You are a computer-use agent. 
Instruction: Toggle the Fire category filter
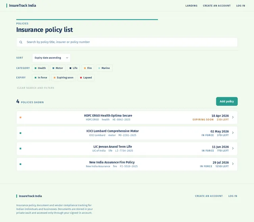coord(88,68)
